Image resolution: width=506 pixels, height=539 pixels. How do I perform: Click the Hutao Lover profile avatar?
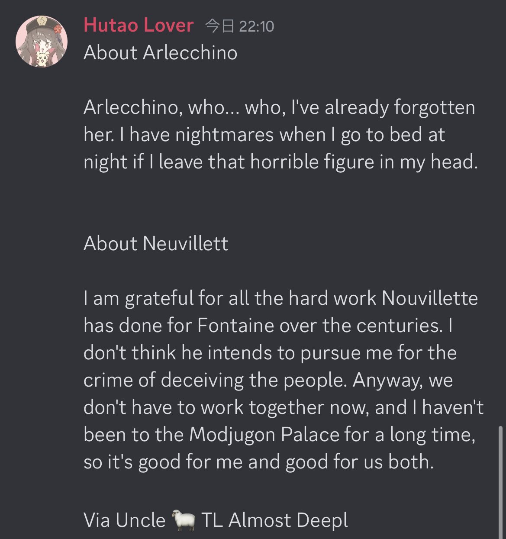coord(42,42)
